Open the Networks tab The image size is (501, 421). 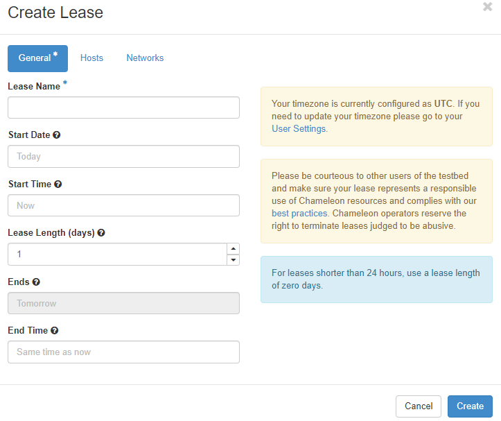[145, 58]
